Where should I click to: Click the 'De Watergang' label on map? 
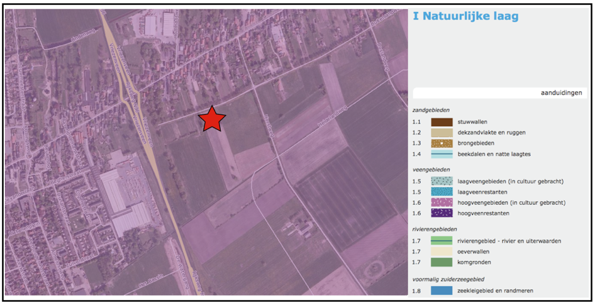(182, 272)
